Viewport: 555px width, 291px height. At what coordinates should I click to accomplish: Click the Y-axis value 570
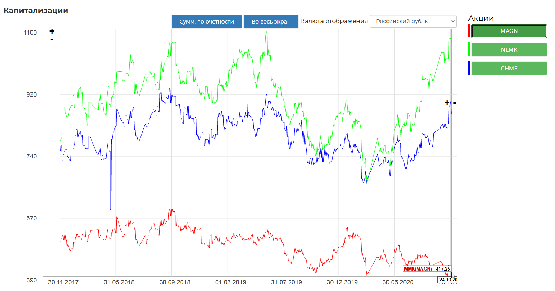click(31, 218)
